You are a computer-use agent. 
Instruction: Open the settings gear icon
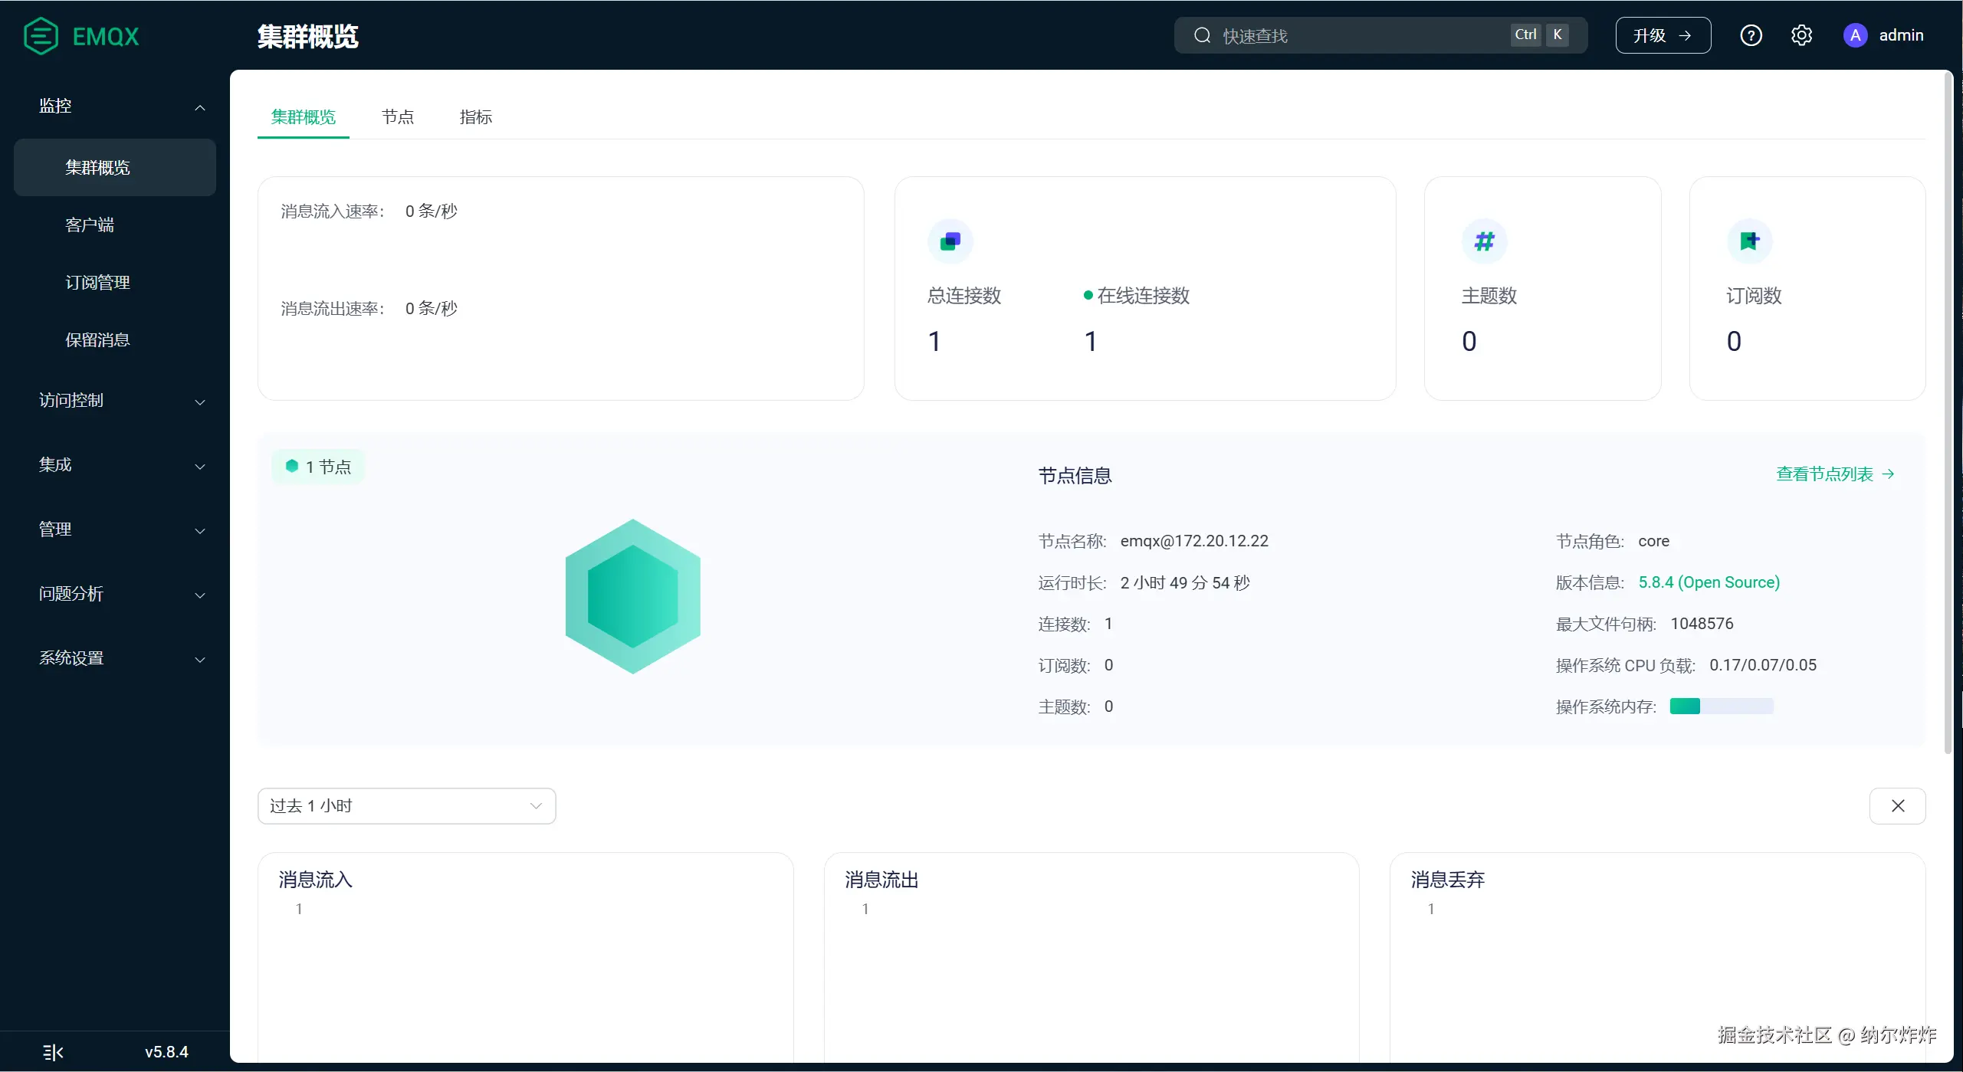tap(1801, 35)
